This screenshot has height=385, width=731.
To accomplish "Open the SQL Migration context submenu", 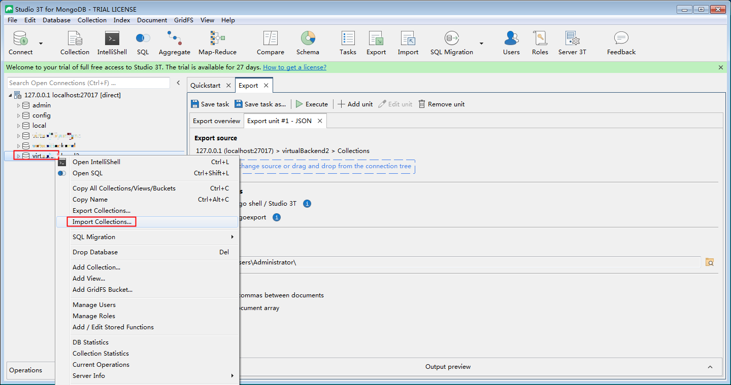I will (x=147, y=237).
